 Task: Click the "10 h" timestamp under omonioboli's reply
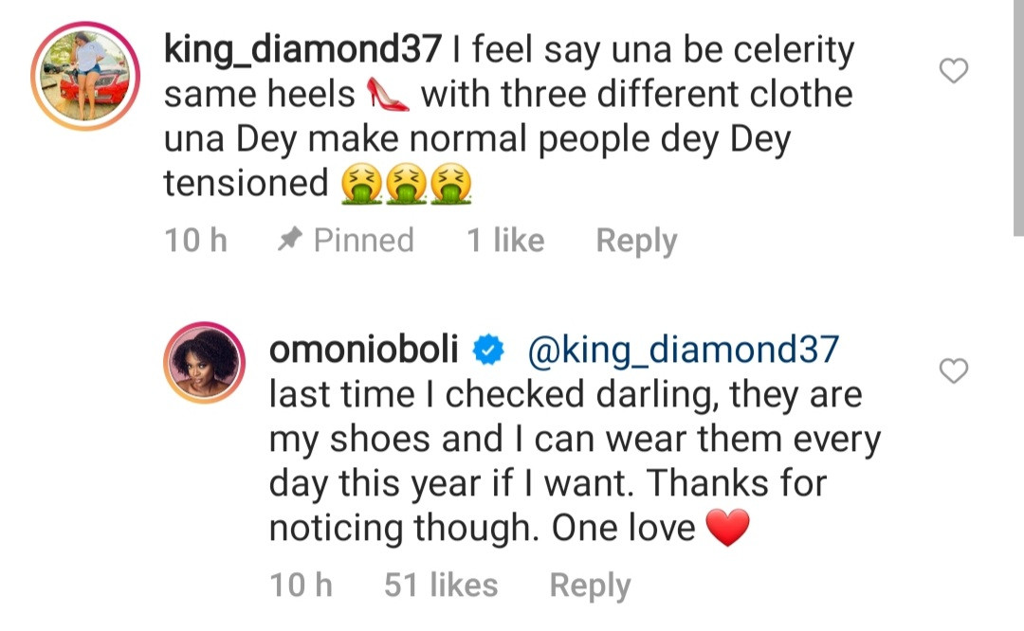tap(301, 586)
